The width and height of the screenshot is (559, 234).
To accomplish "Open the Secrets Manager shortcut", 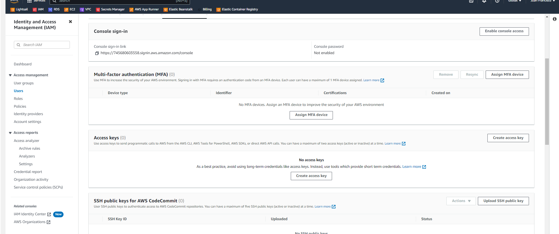I will pyautogui.click(x=110, y=9).
